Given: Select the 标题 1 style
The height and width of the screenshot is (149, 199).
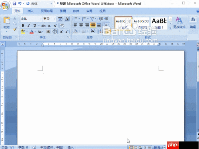Looking at the screenshot, I should [159, 23].
